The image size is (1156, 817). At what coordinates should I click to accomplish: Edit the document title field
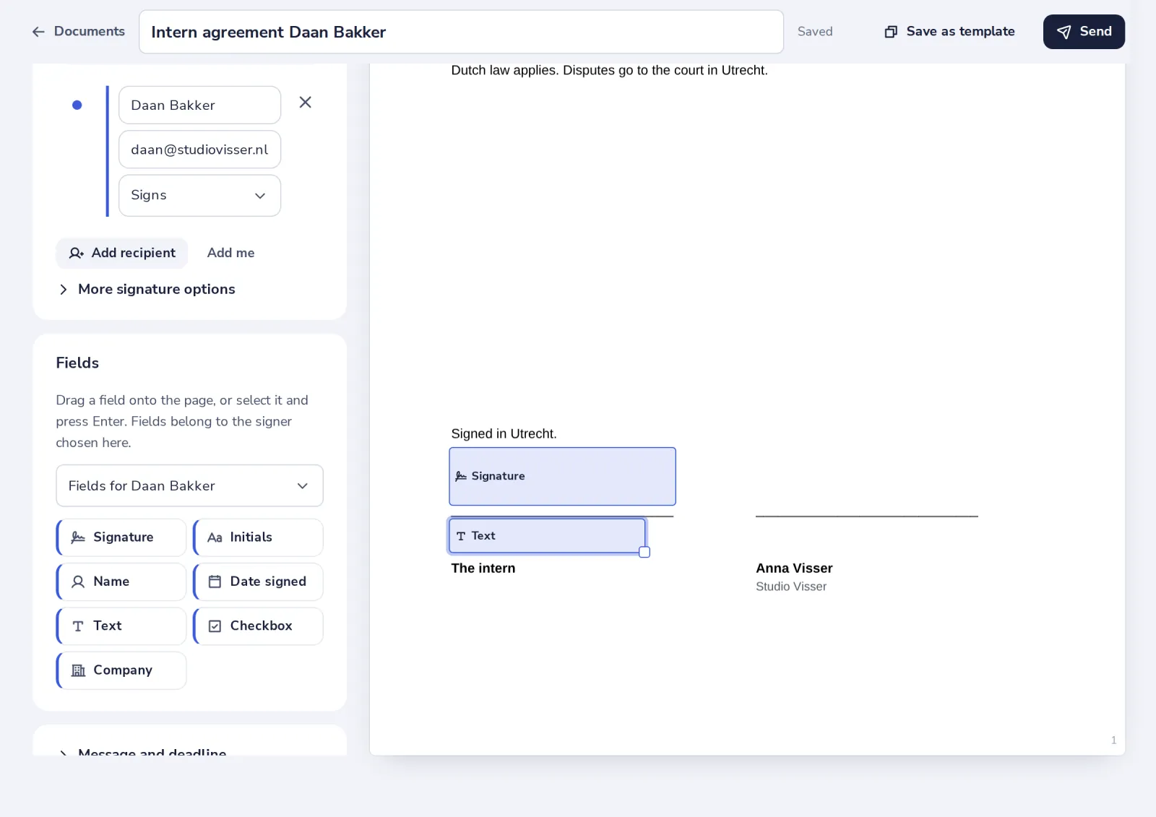(461, 32)
